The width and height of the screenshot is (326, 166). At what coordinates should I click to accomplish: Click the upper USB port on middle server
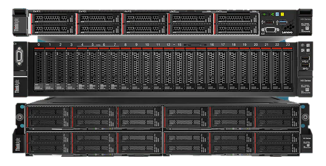(305, 58)
